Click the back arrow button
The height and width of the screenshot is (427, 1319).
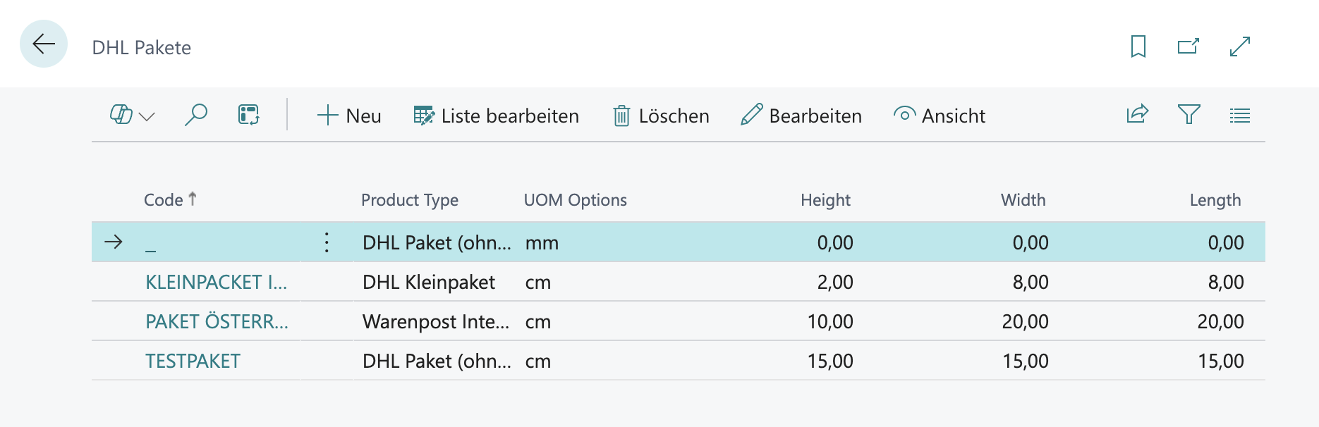(x=44, y=44)
